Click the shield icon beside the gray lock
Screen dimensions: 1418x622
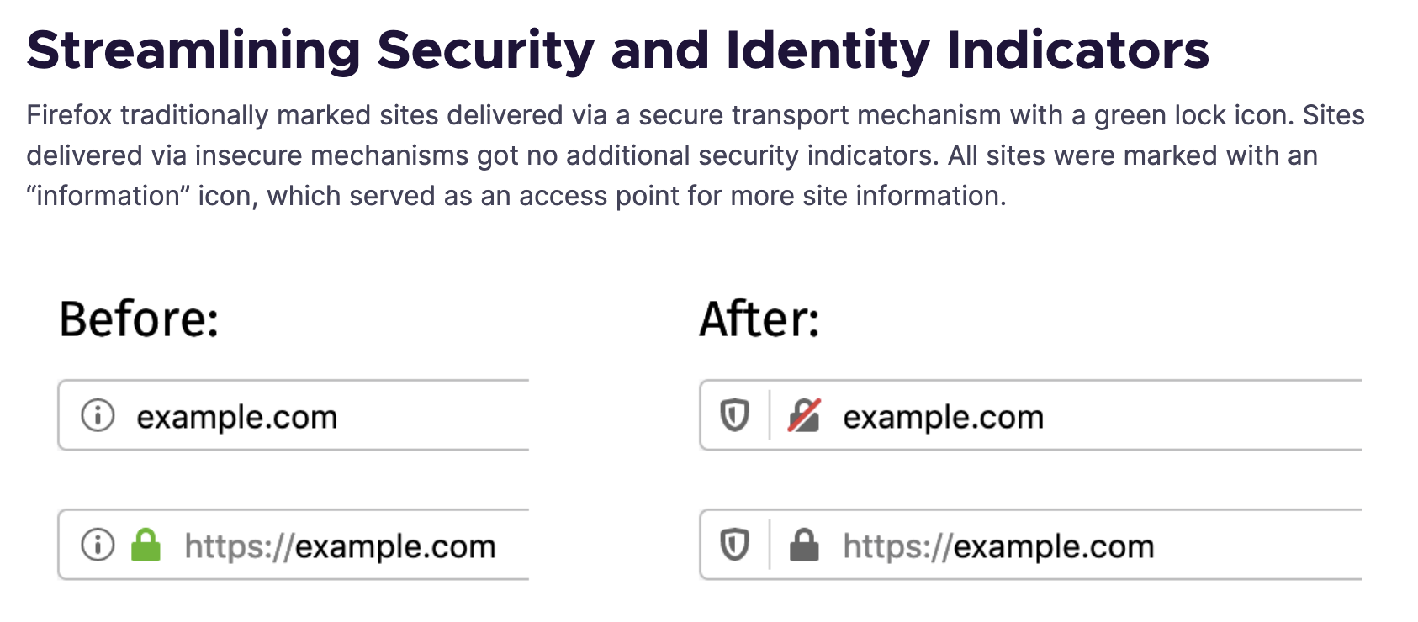point(735,545)
